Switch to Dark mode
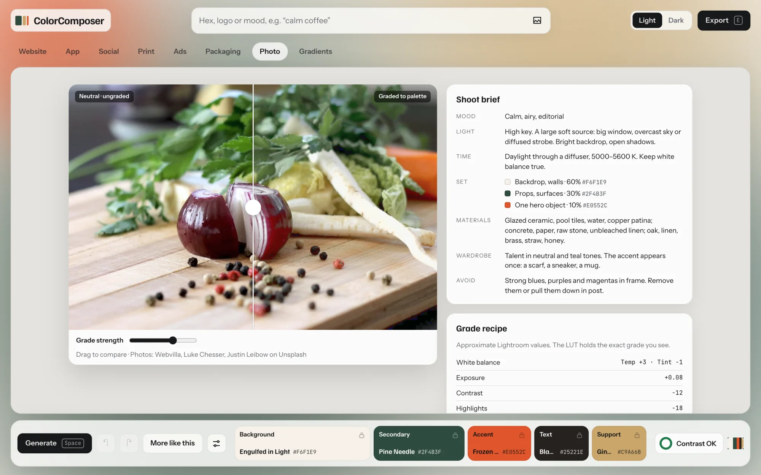The image size is (761, 475). click(676, 21)
